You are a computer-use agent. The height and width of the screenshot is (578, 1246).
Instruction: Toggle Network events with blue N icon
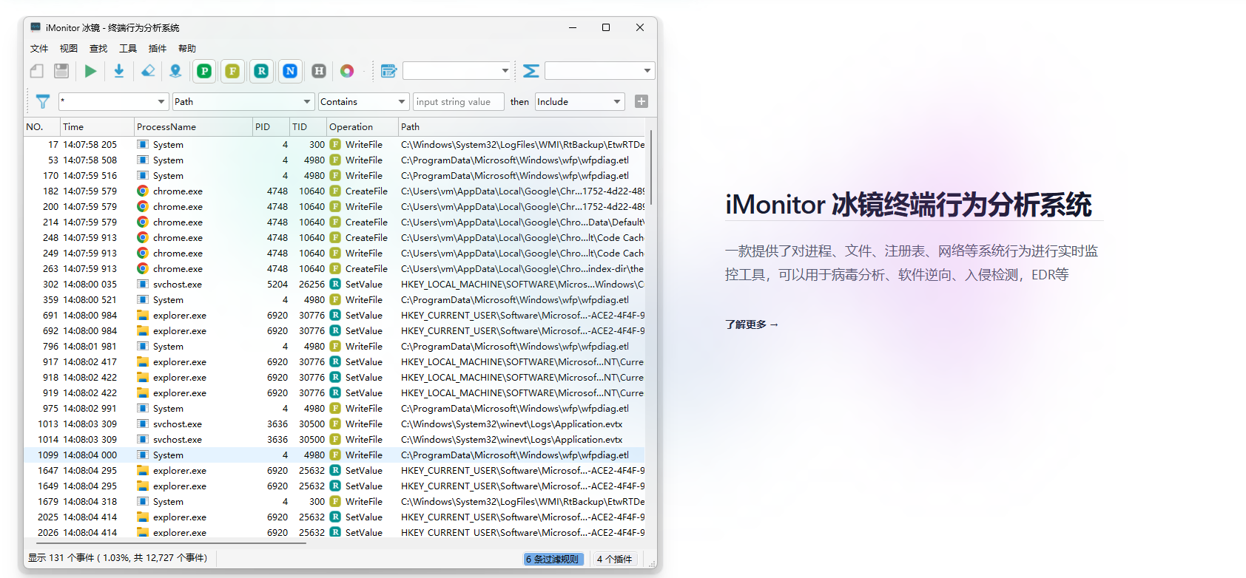(x=290, y=71)
